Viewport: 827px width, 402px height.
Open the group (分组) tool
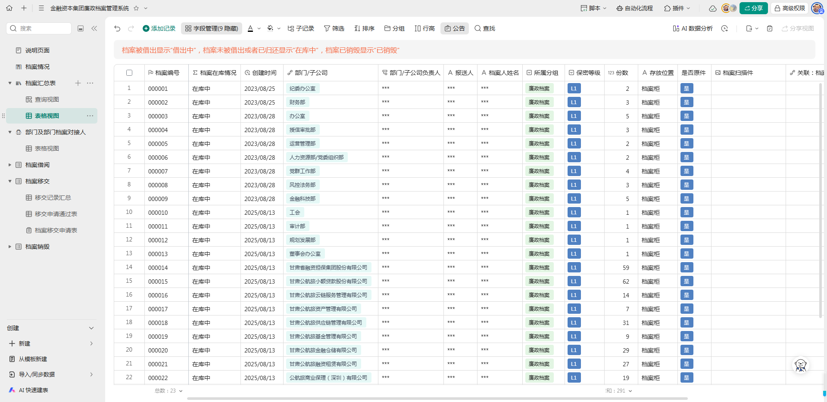tap(394, 28)
